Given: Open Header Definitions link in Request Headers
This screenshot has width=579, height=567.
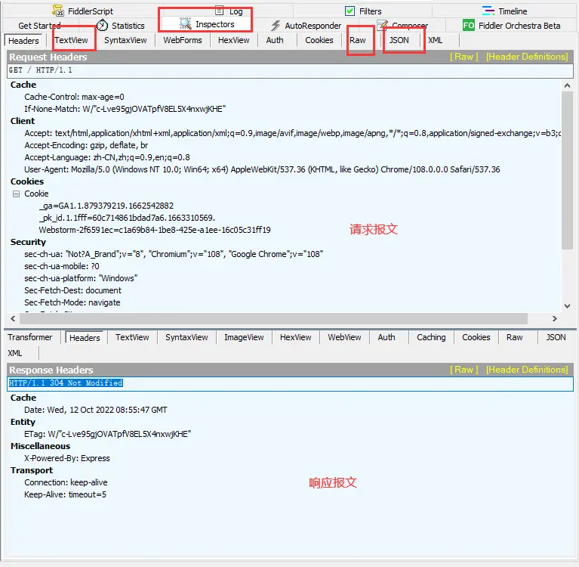Looking at the screenshot, I should coord(527,57).
